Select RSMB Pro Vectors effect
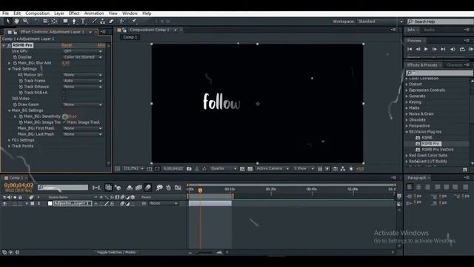The width and height of the screenshot is (474, 267). point(437,150)
